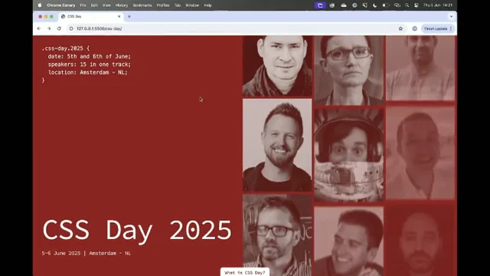This screenshot has width=490, height=276.
Task: Select the CSS Day browser tab
Action: coord(90,17)
